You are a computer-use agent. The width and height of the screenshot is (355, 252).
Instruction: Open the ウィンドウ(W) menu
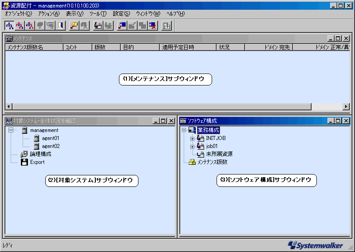[148, 14]
